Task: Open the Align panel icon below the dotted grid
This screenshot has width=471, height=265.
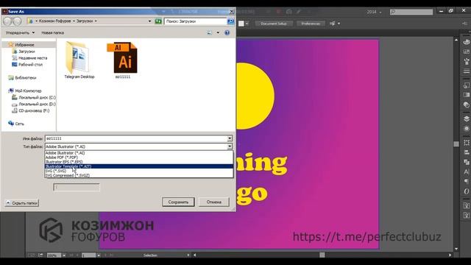Action: click(x=466, y=152)
